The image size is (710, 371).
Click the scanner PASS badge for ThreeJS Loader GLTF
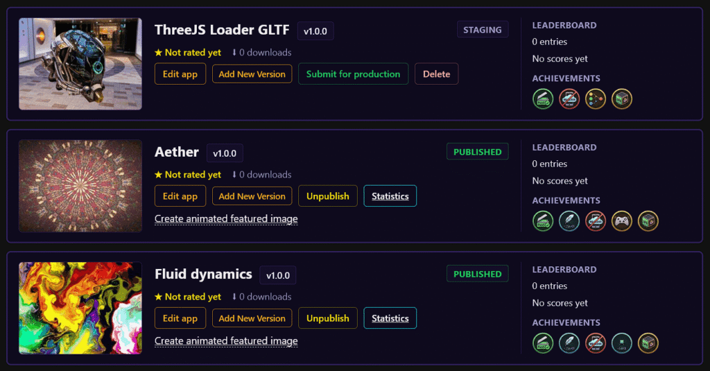tap(543, 98)
